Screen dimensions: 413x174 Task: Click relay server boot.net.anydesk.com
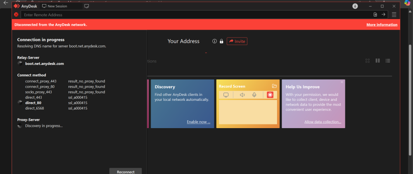tap(45, 64)
